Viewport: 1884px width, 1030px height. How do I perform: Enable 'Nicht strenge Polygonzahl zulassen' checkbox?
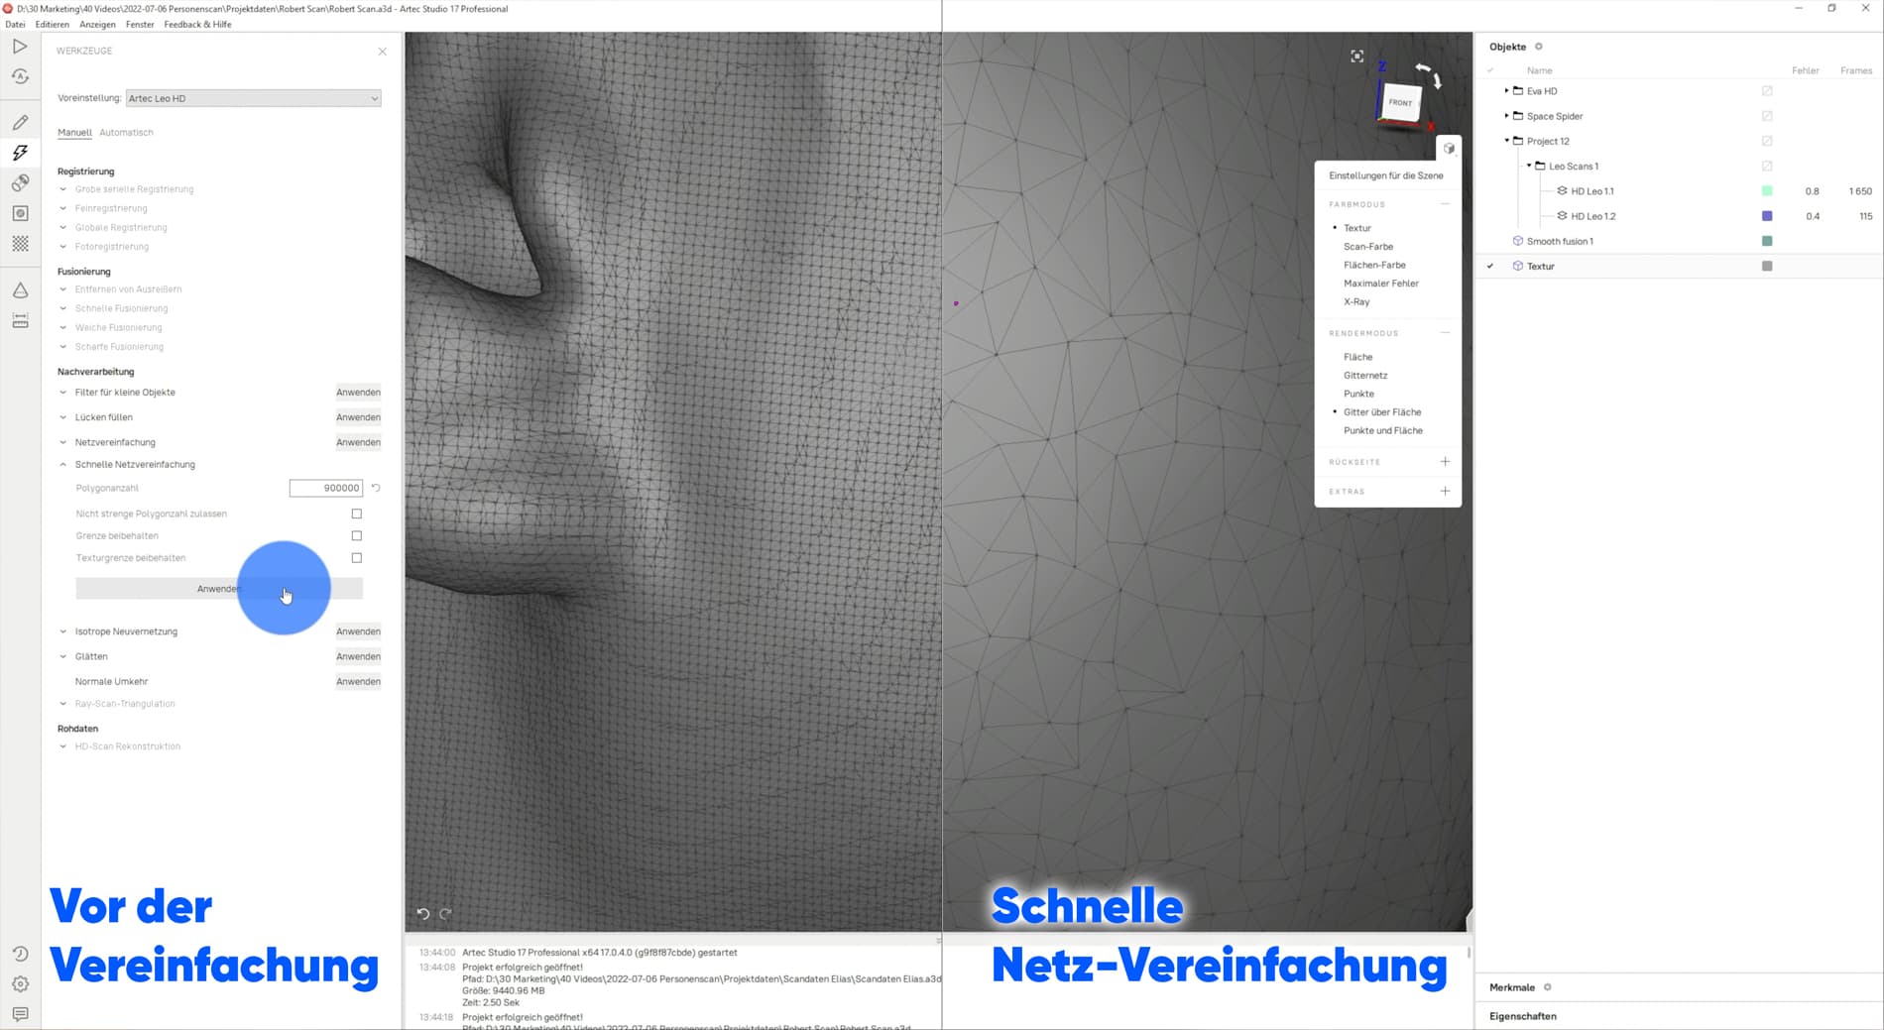point(355,513)
